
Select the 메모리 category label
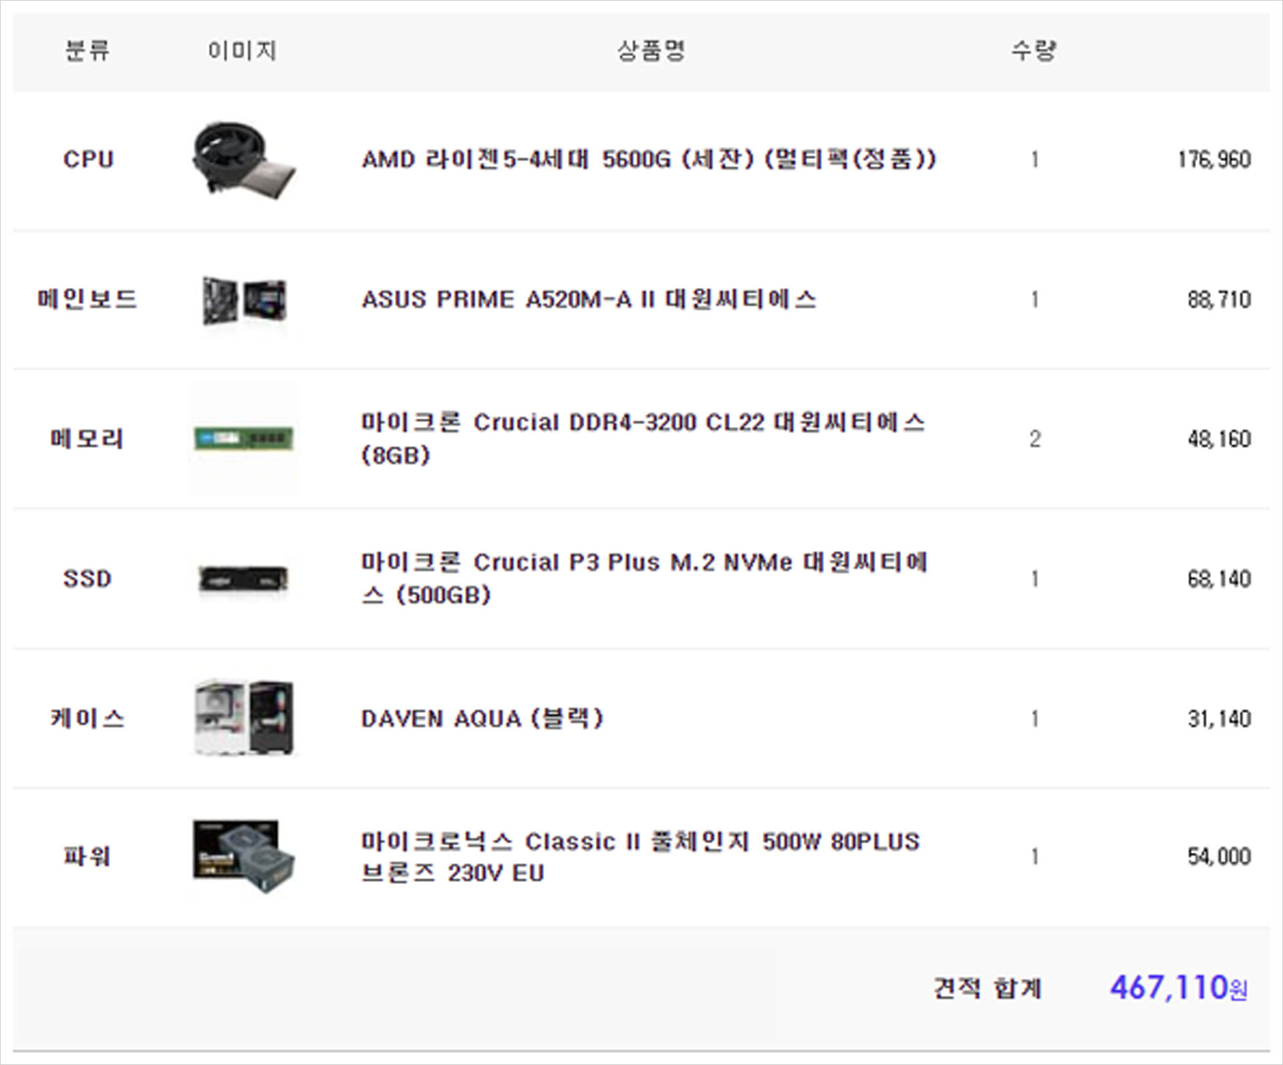coord(88,438)
